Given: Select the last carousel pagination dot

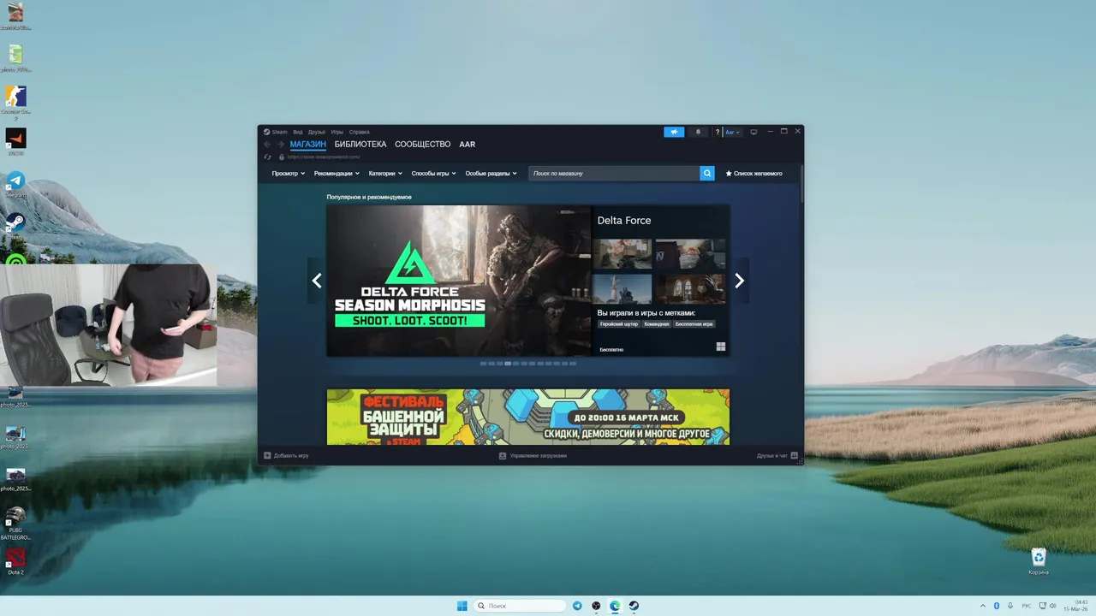Looking at the screenshot, I should pyautogui.click(x=573, y=364).
